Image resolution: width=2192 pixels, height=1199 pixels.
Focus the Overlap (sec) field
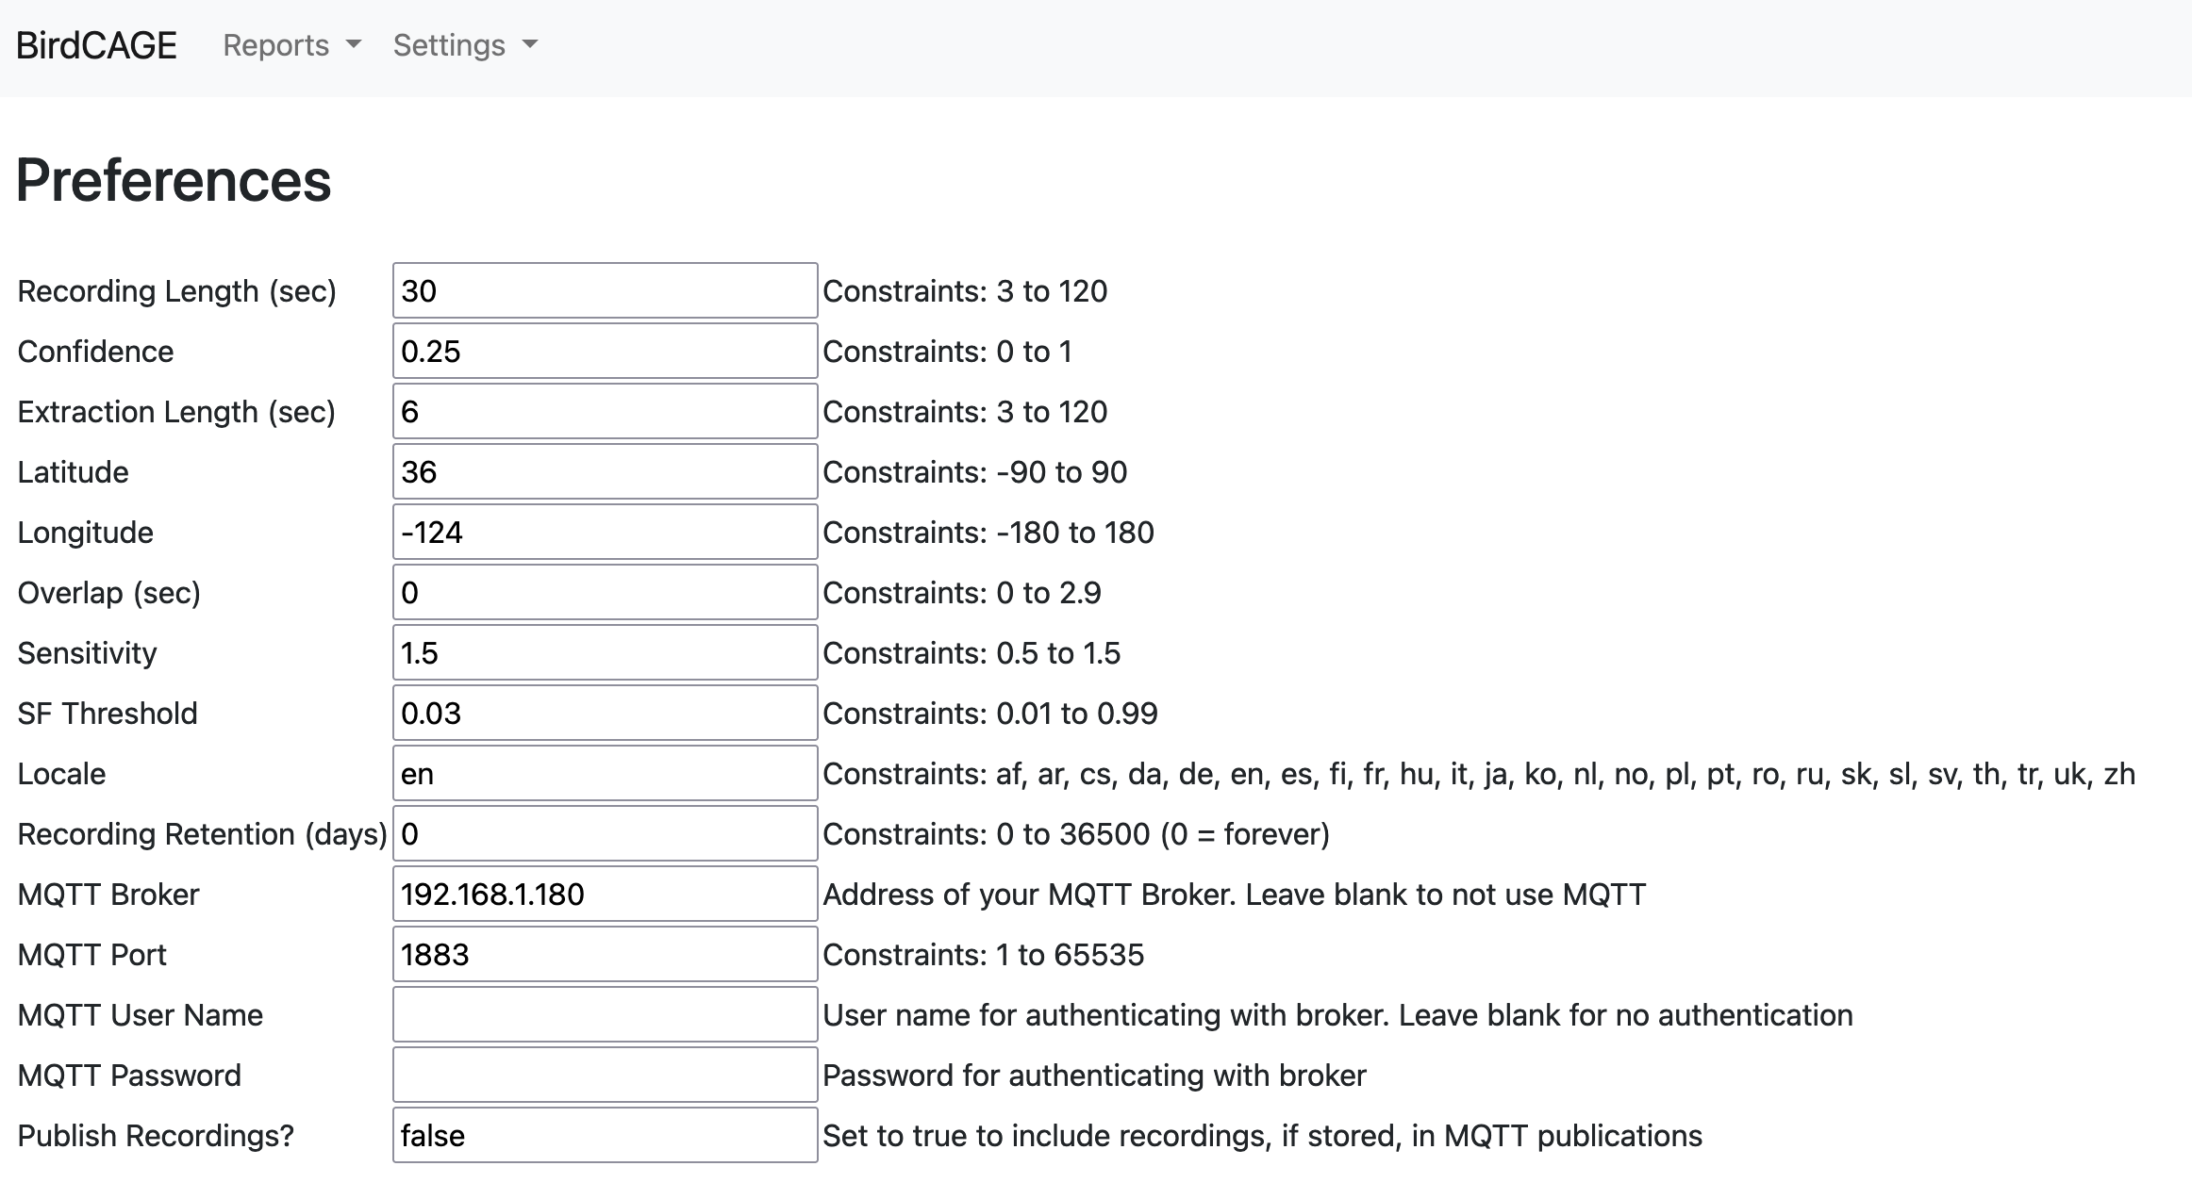[605, 592]
